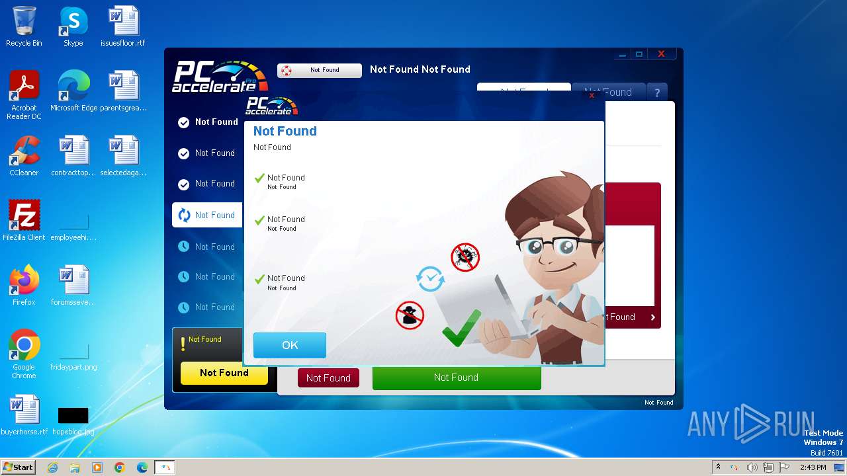Click the chevron arrow on red panel

(x=653, y=317)
